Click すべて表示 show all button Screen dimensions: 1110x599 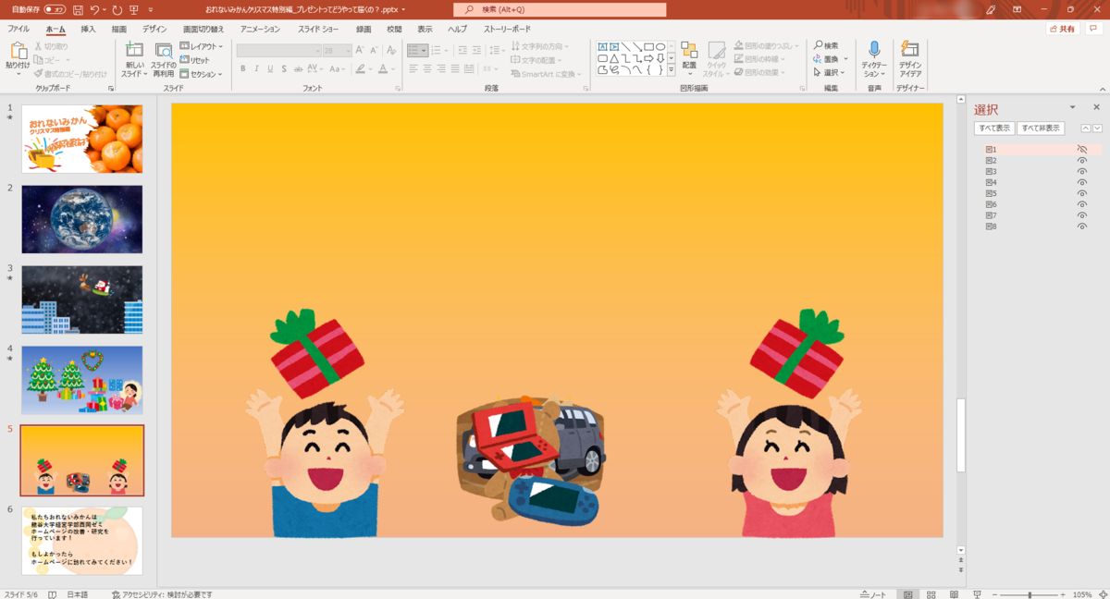pos(994,128)
